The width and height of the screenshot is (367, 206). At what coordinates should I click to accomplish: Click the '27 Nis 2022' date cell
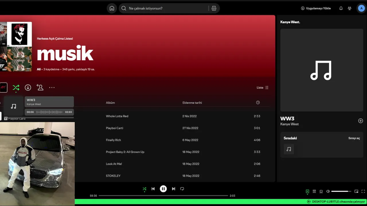coord(190,128)
